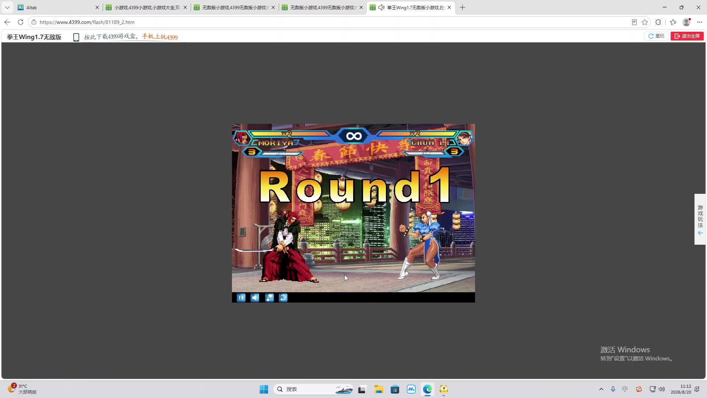Refresh the current page
707x398 pixels.
tap(21, 22)
